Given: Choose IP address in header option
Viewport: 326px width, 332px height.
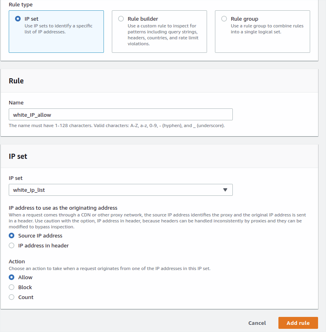Looking at the screenshot, I should tap(12, 245).
